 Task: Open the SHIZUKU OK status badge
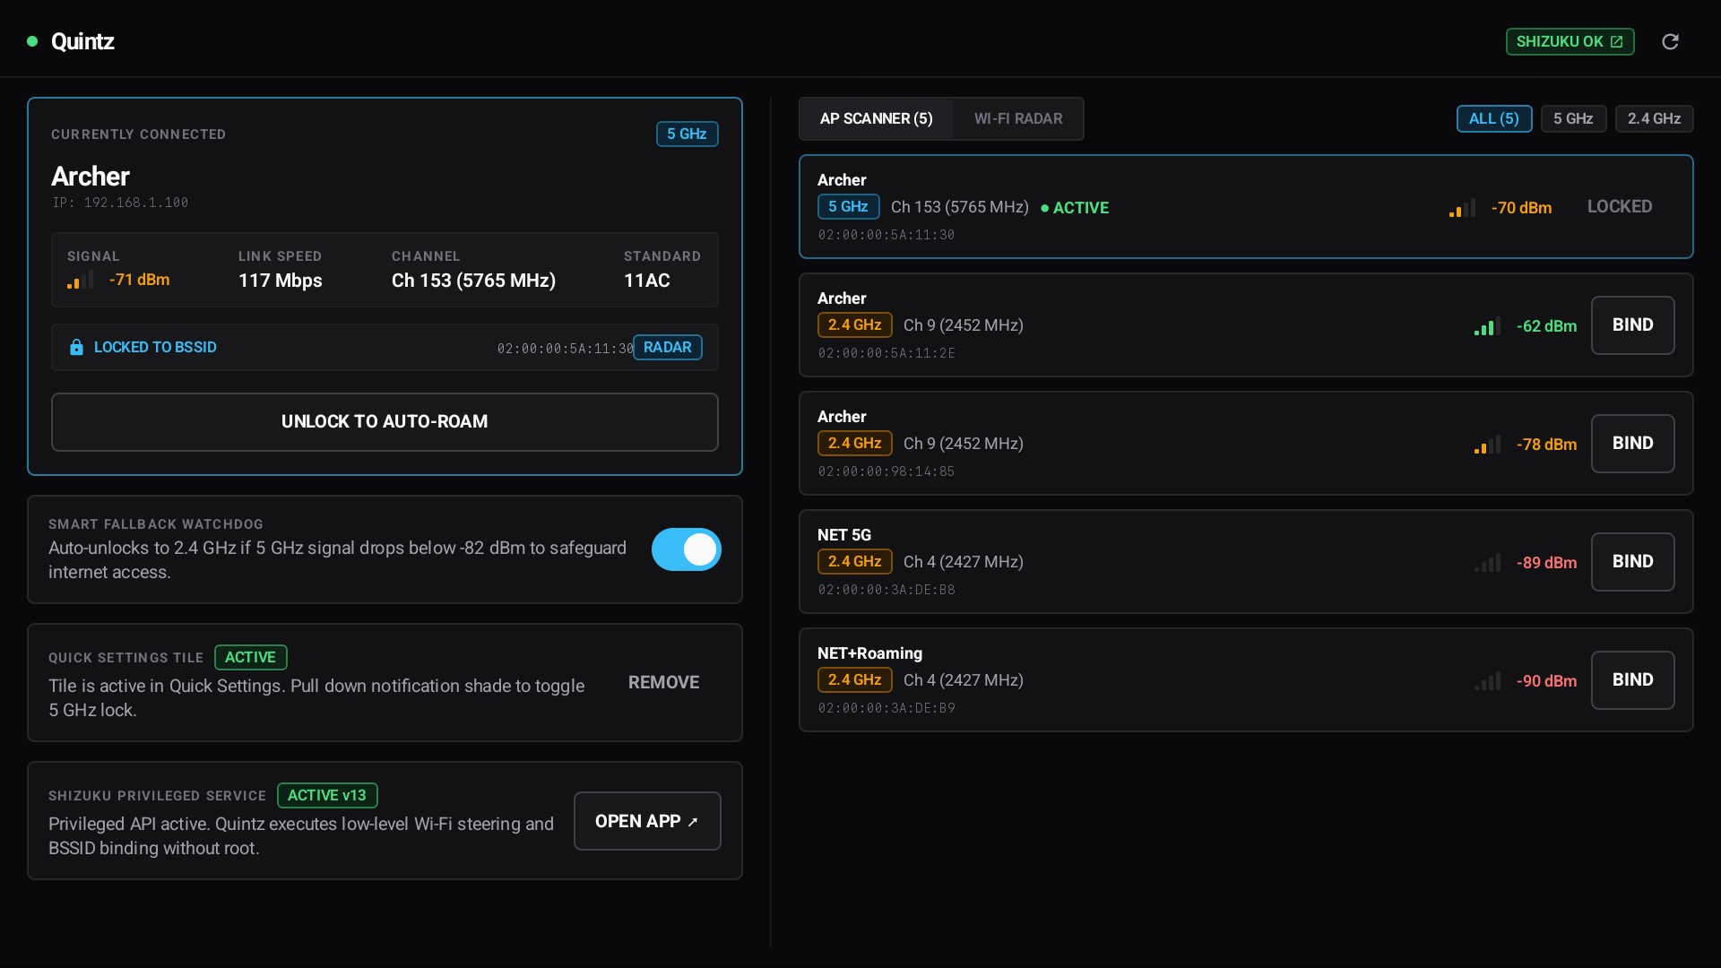[1570, 41]
